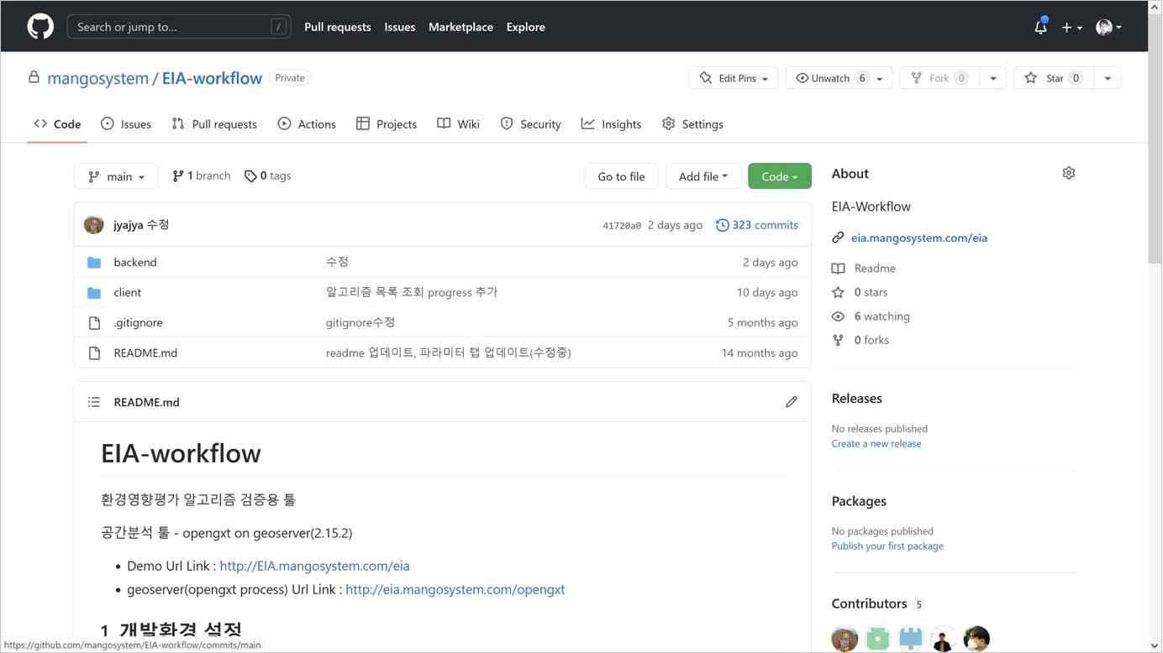Screen dimensions: 1163x653
Task: Switch to the Security tab
Action: pos(530,124)
